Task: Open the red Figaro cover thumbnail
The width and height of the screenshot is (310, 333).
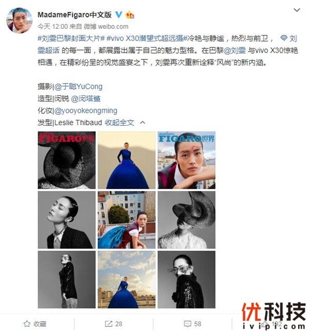Action: (67, 160)
